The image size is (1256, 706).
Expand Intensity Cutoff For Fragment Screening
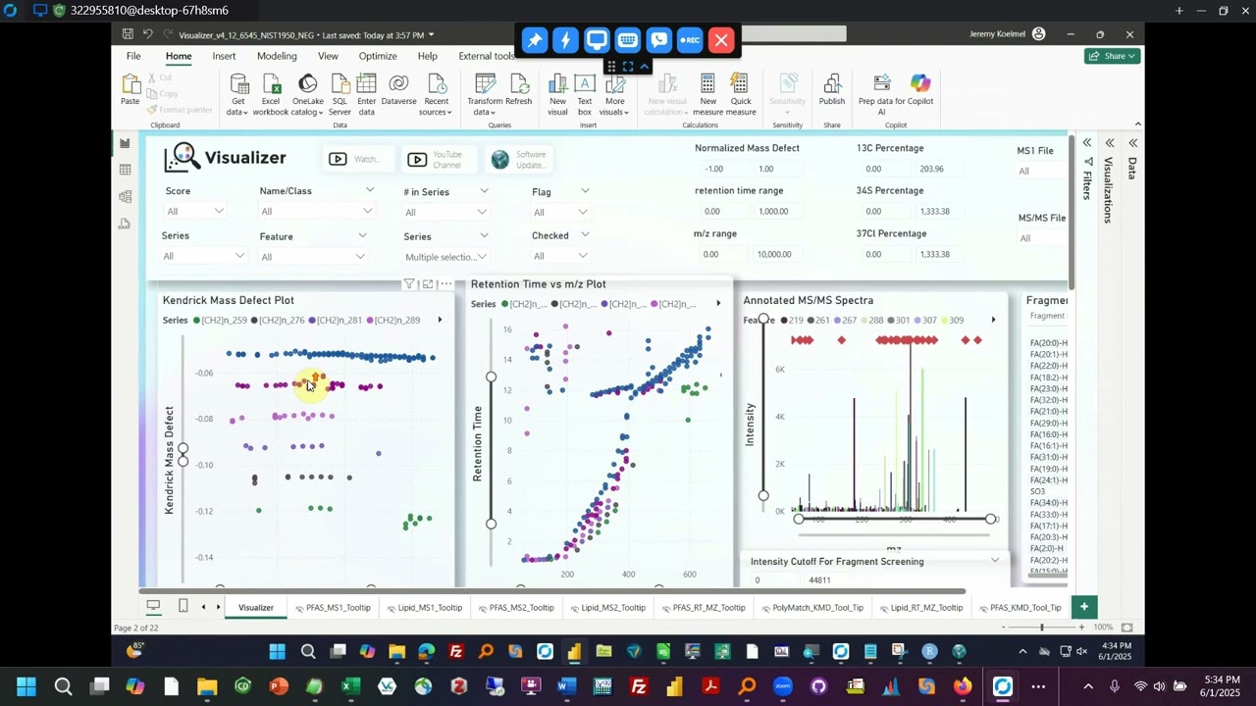click(995, 561)
